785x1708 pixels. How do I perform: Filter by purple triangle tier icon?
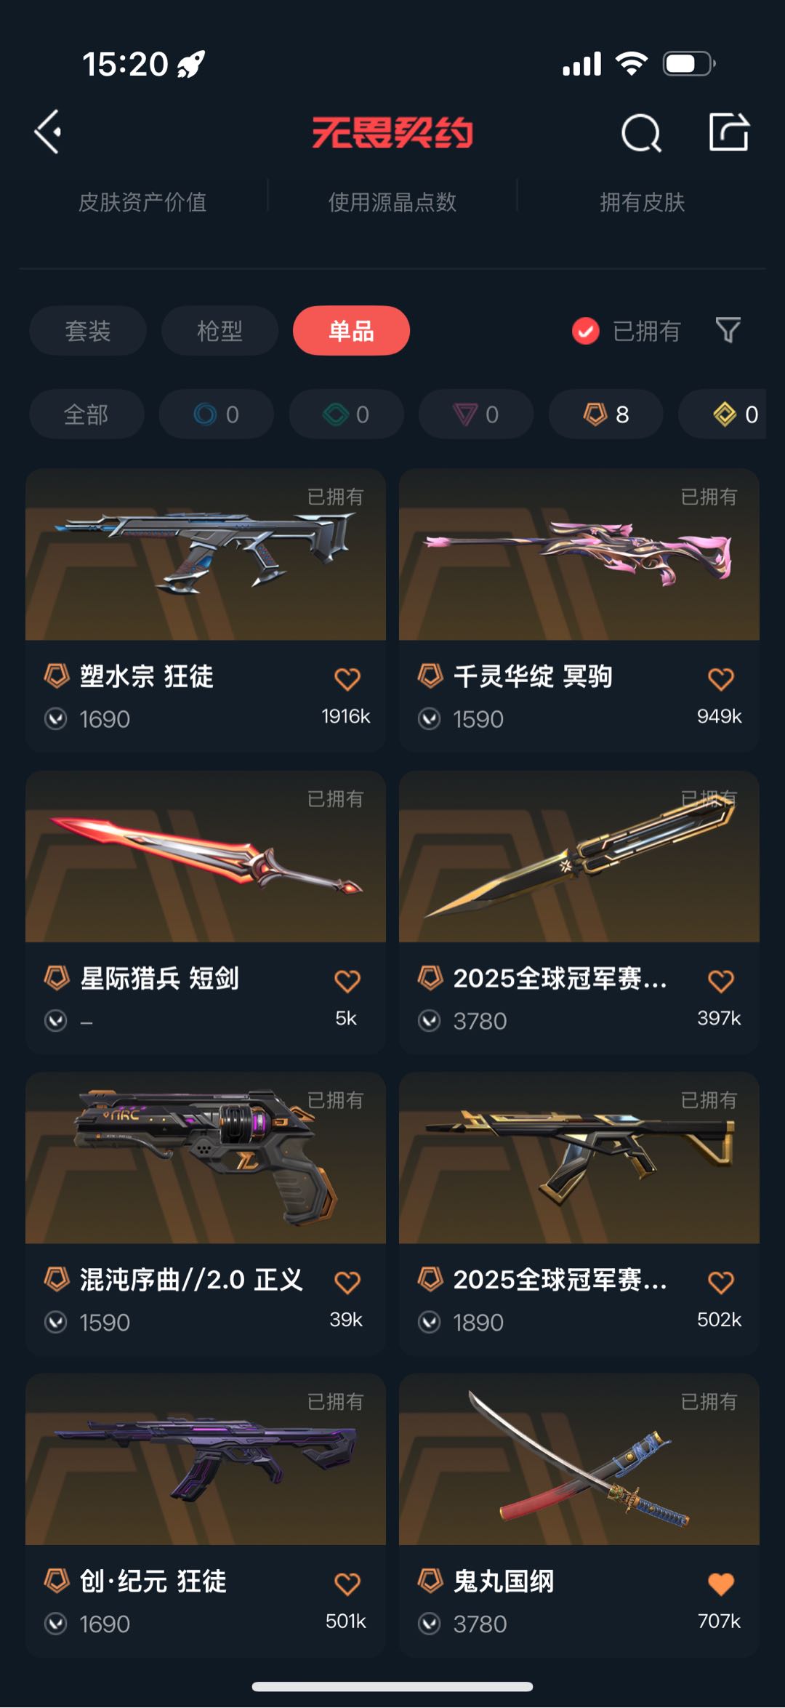476,414
